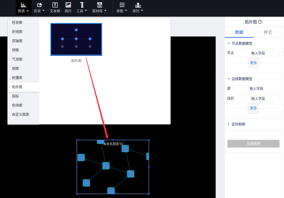
Task: Click 更多 under the 节点 field
Action: pyautogui.click(x=253, y=63)
